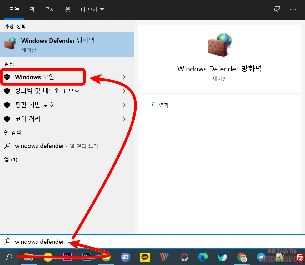Screen dimensions: 305x265
Task: Click 열기 to open the firewall
Action: pyautogui.click(x=164, y=105)
